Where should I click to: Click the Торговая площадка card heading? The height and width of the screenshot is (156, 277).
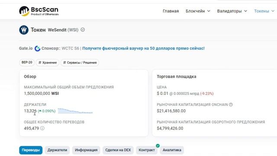pos(177,77)
